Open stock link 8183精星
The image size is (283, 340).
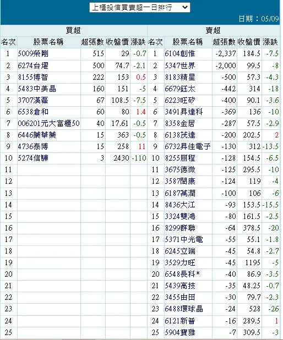[x=180, y=77]
